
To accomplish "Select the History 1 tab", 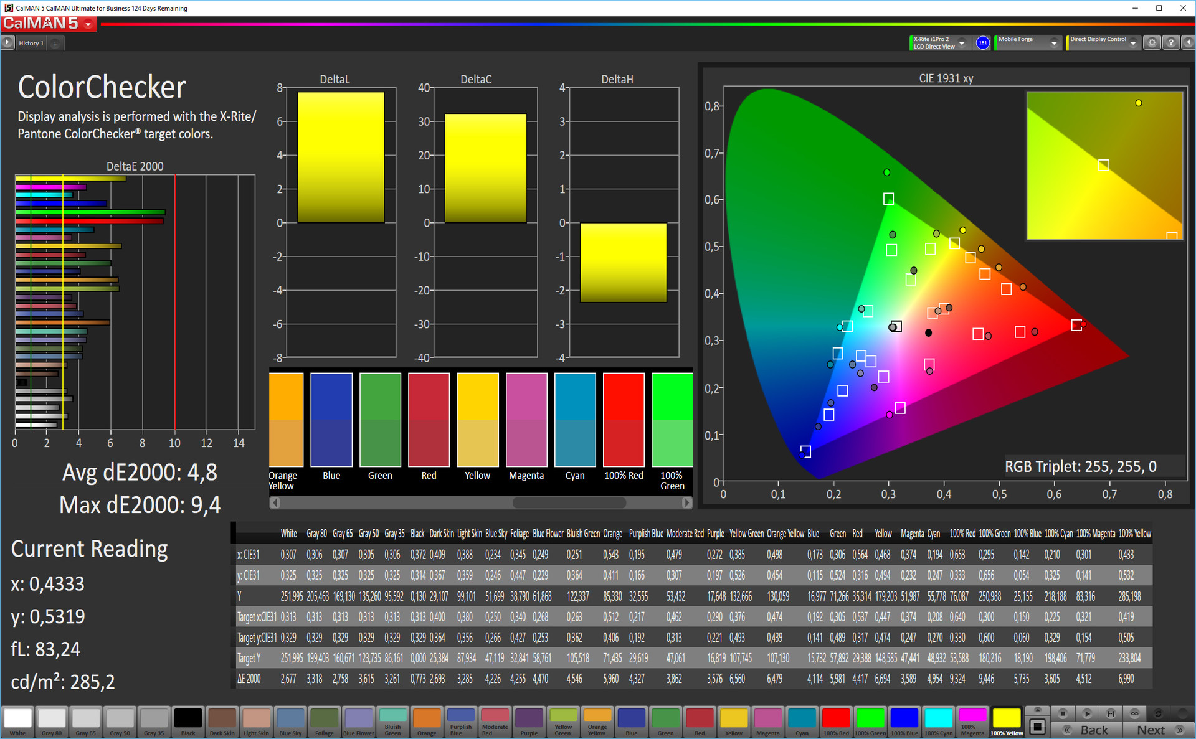I will (x=31, y=44).
